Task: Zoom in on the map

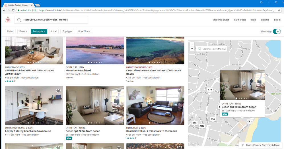Action: point(192,44)
